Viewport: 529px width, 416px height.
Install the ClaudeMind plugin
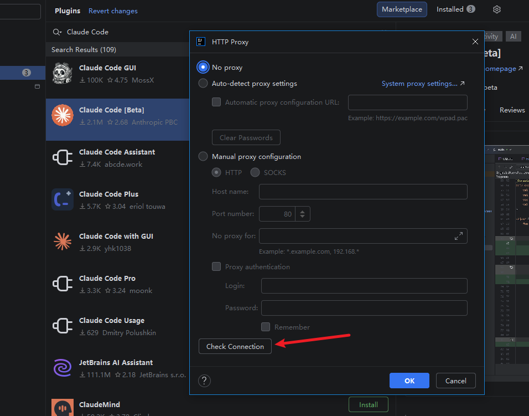tap(368, 404)
